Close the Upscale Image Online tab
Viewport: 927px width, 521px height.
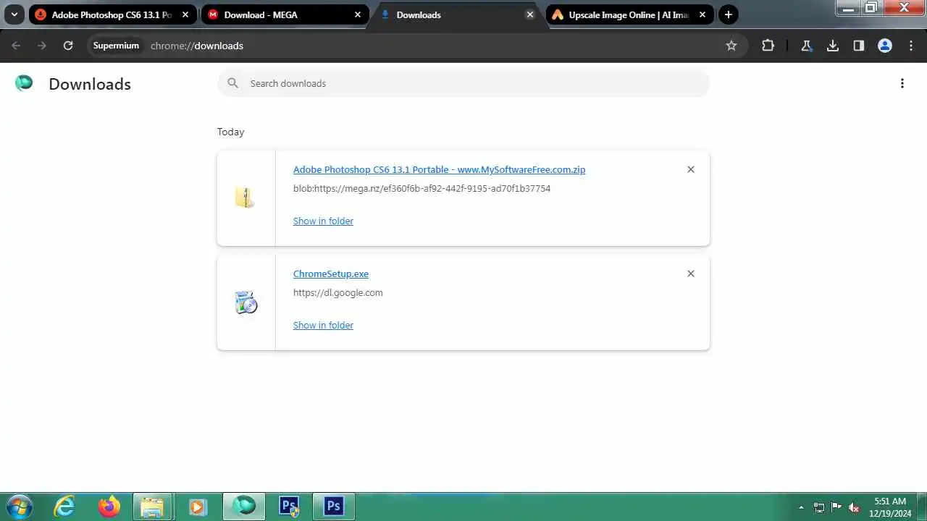coord(702,14)
